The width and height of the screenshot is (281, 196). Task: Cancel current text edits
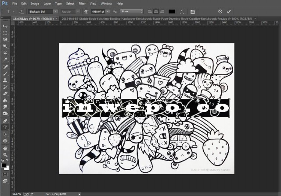coord(220,11)
